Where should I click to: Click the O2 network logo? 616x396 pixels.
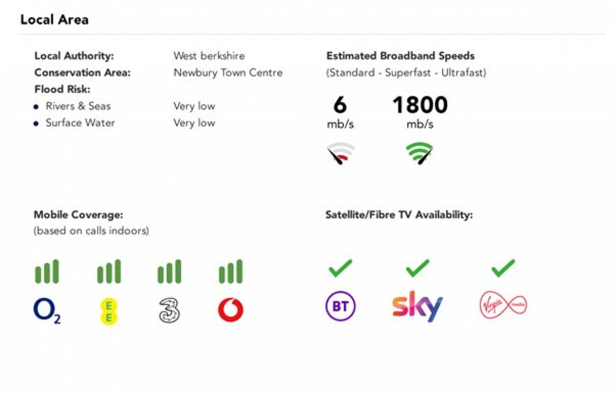tap(47, 311)
